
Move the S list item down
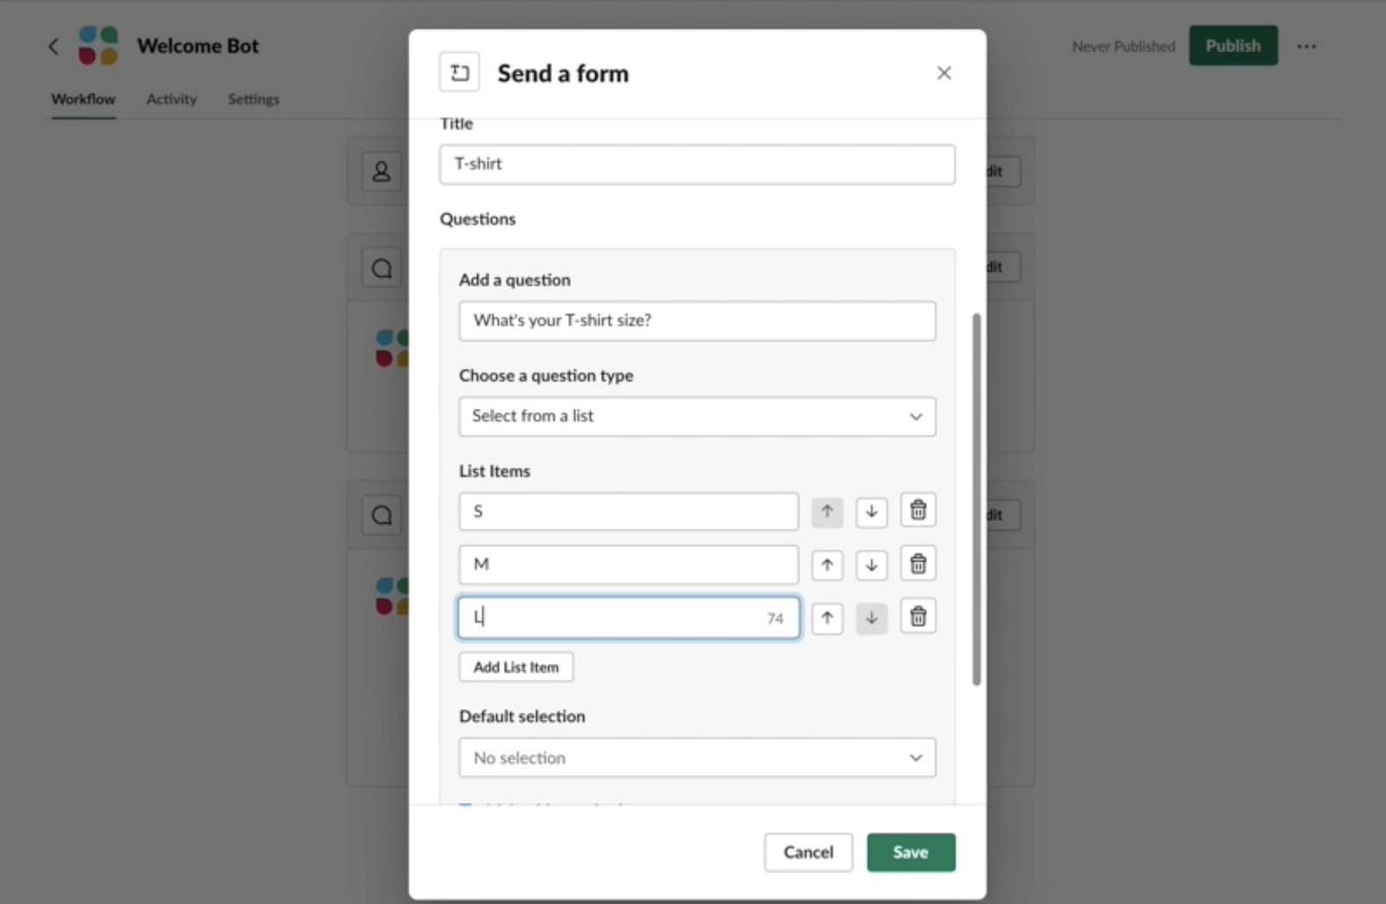click(871, 512)
